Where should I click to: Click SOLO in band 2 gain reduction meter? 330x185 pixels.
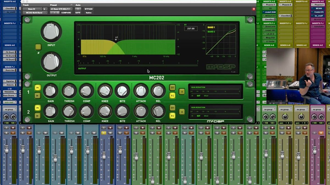point(206,116)
